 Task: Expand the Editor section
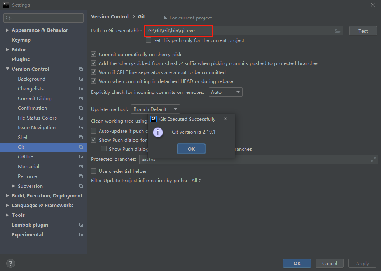7,49
